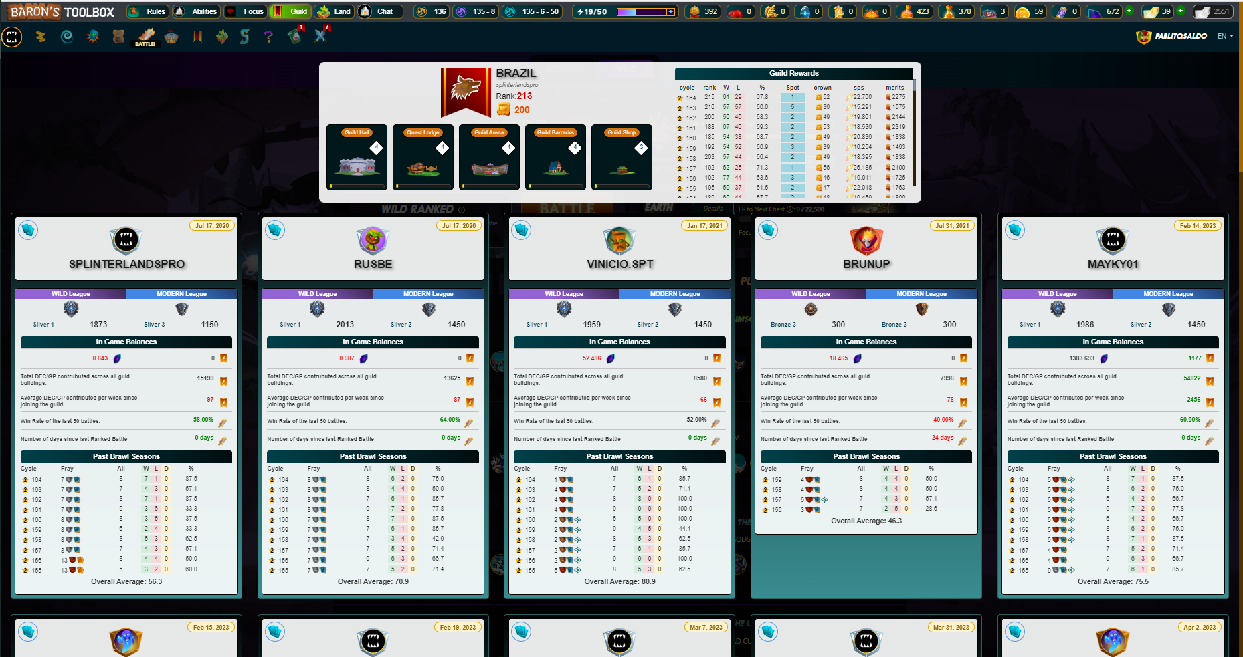Image resolution: width=1243 pixels, height=657 pixels.
Task: Open the Land menu
Action: pos(334,11)
